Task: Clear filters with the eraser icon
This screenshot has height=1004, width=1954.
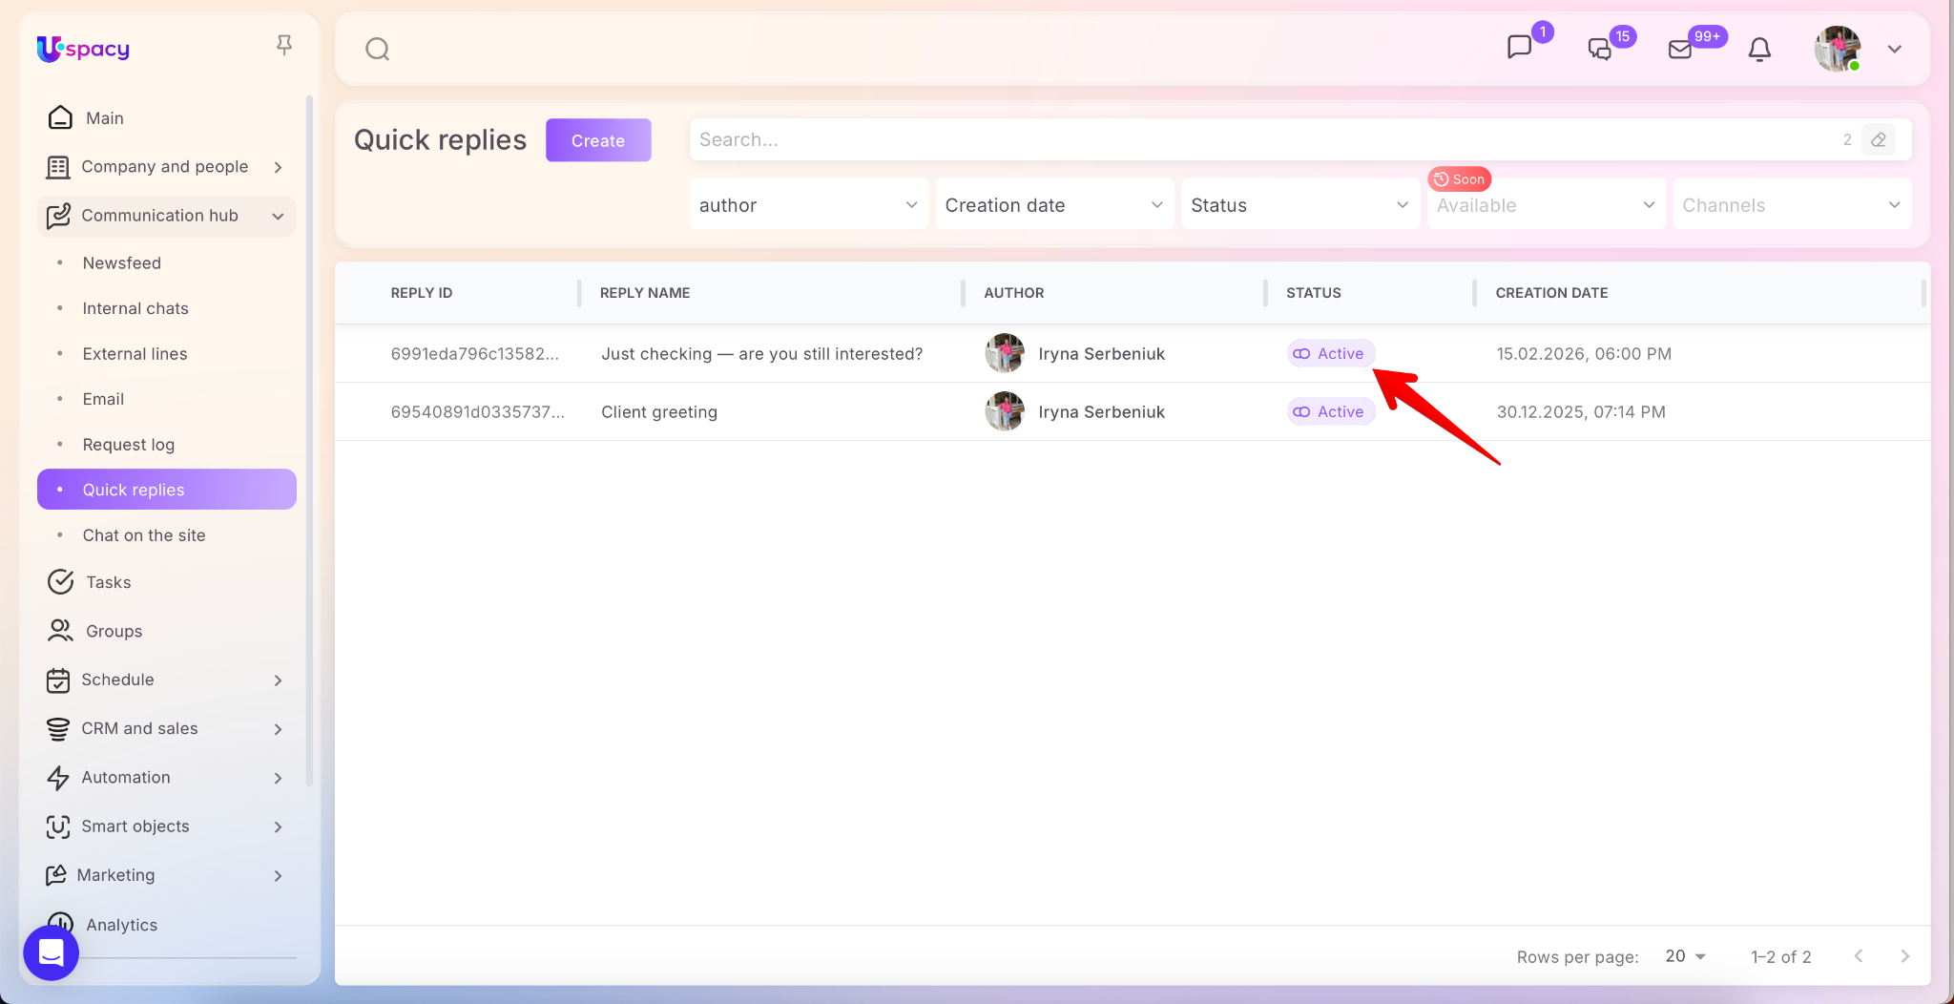Action: (x=1879, y=140)
